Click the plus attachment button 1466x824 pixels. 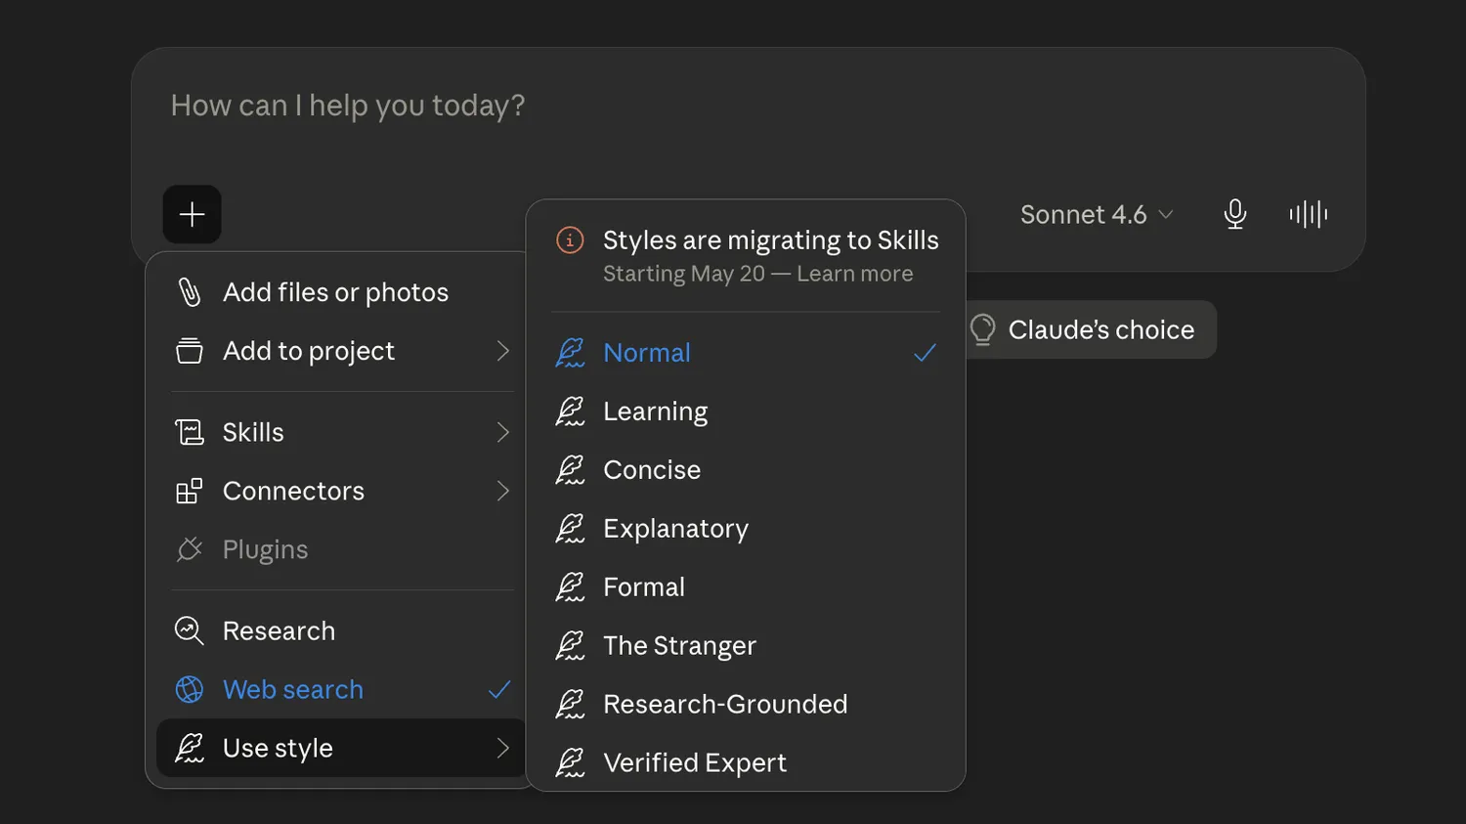click(x=192, y=214)
